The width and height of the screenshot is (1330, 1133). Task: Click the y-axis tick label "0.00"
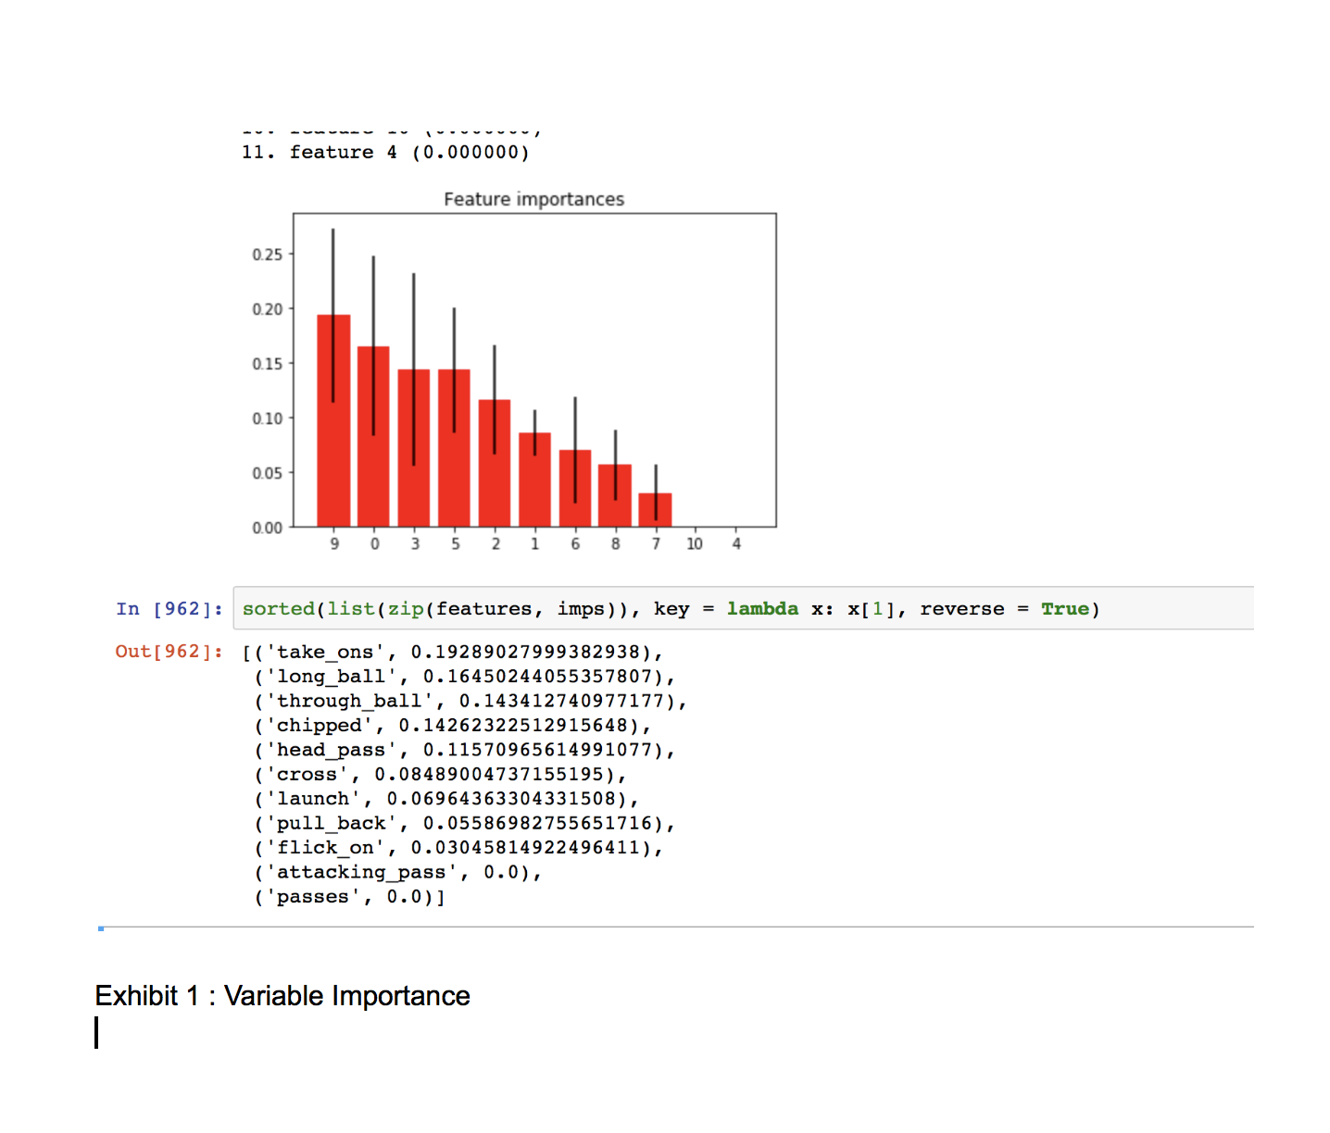click(x=268, y=528)
